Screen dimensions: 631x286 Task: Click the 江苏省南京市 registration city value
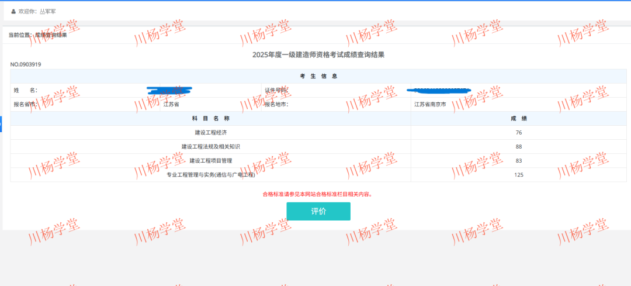point(430,104)
